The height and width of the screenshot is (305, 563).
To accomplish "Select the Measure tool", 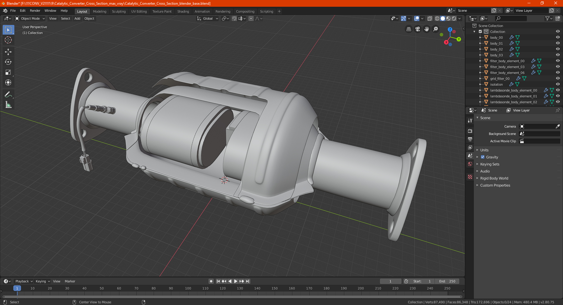I will (8, 105).
